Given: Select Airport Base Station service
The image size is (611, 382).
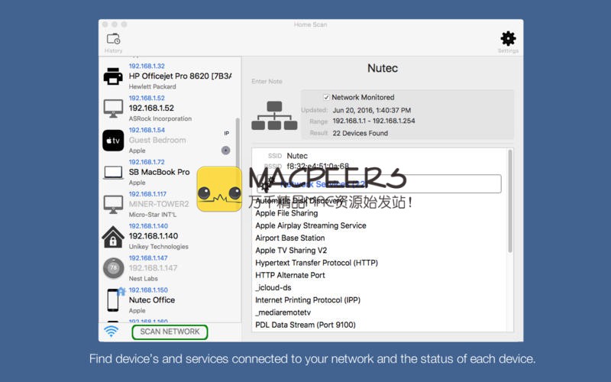Looking at the screenshot, I should (290, 238).
